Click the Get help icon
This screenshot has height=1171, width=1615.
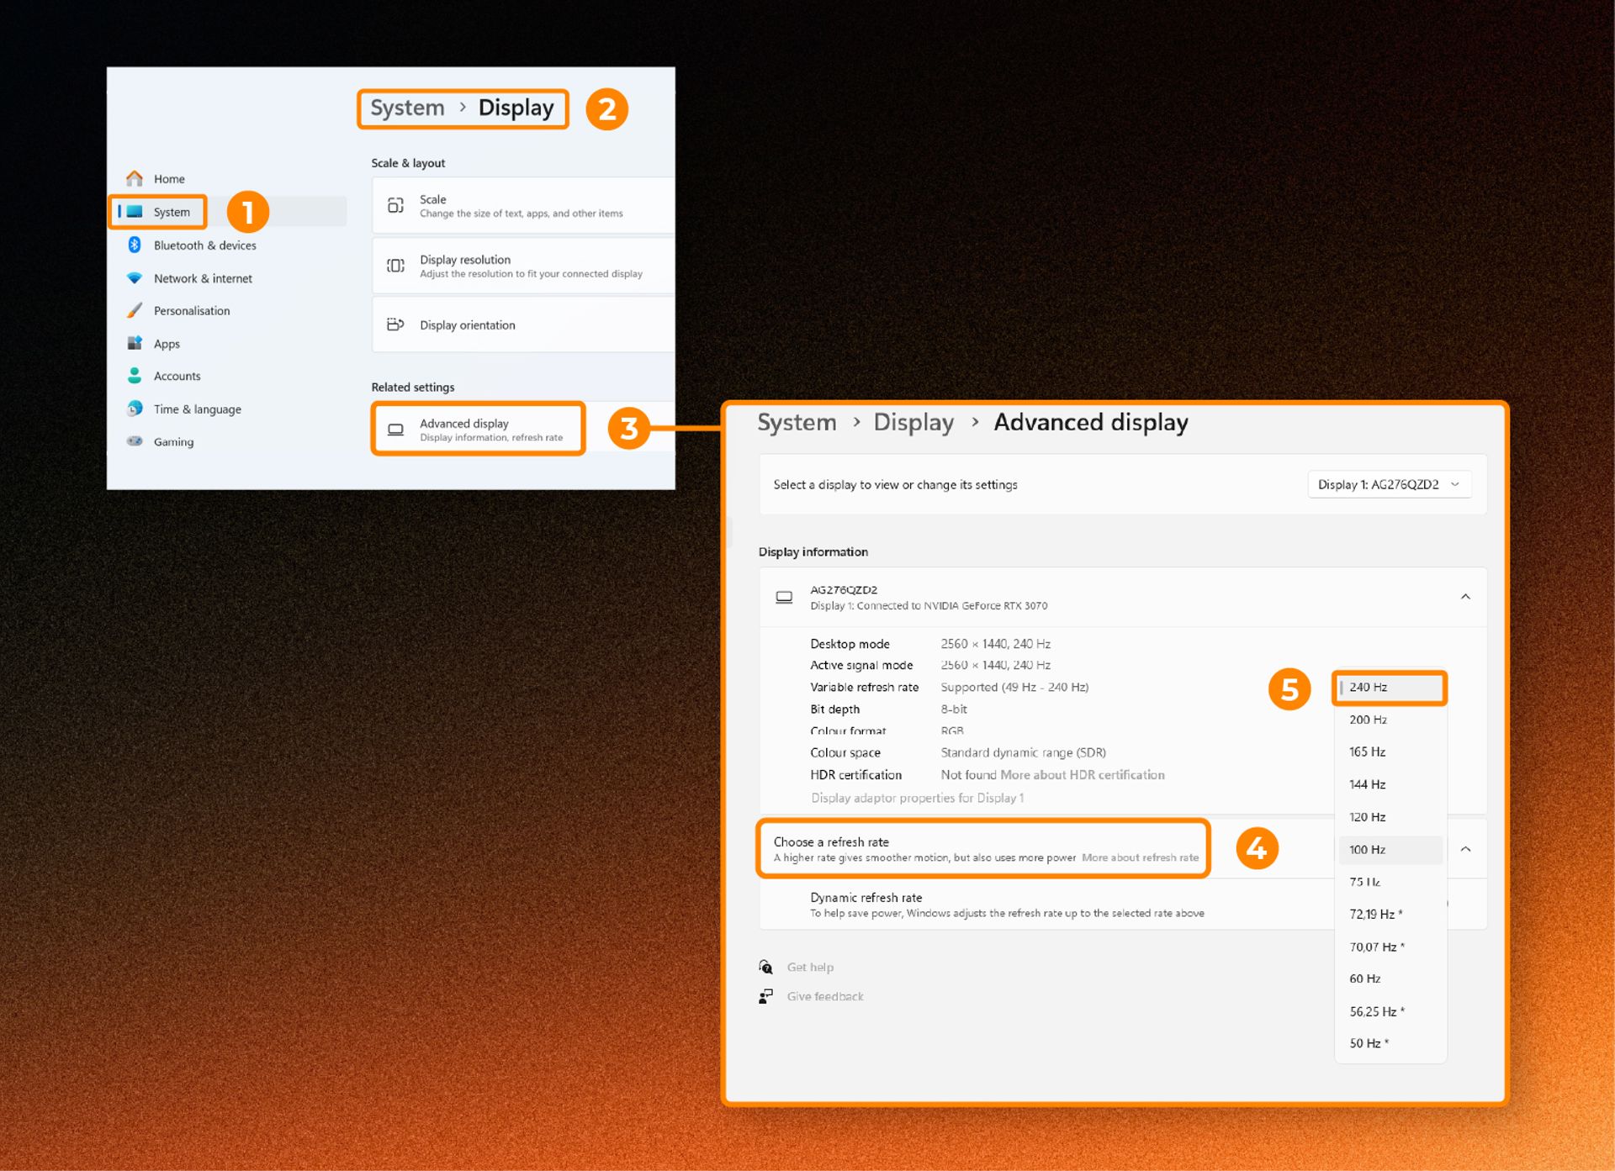[x=765, y=967]
